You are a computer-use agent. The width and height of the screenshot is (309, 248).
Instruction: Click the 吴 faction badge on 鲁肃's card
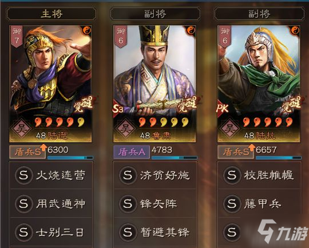point(125,129)
